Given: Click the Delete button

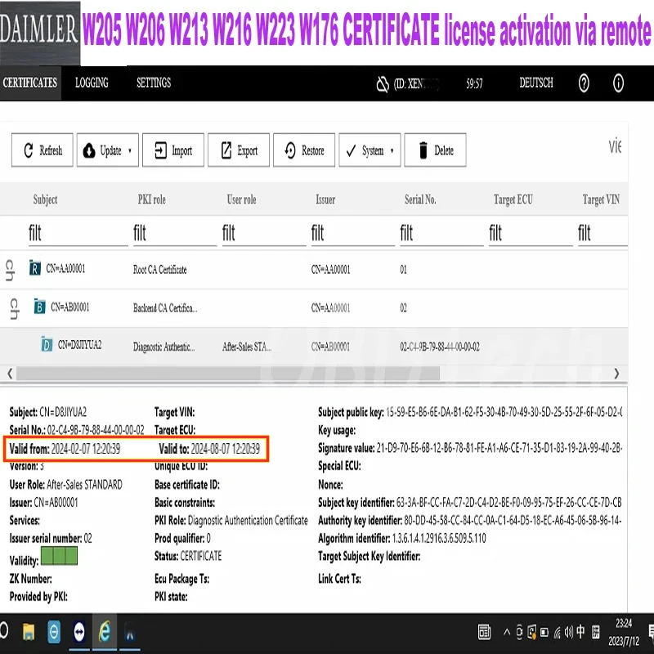Looking at the screenshot, I should (x=435, y=150).
